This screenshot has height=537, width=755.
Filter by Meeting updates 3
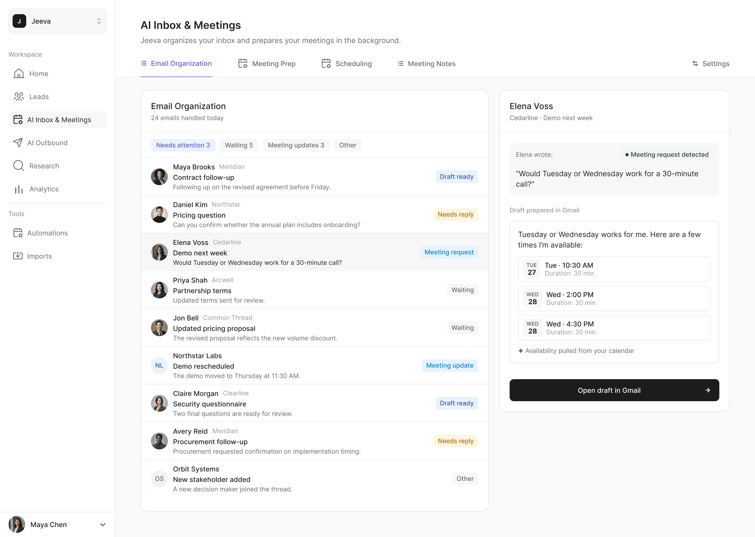pos(296,145)
